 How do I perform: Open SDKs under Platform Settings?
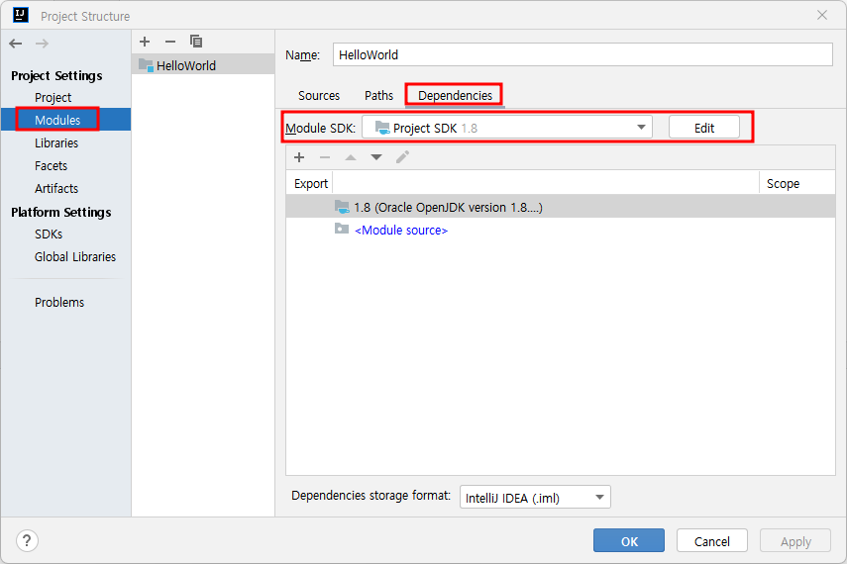(x=49, y=235)
